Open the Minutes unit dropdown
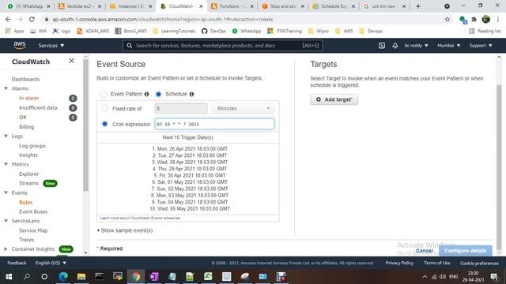 [x=243, y=109]
